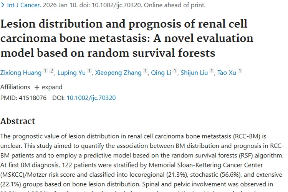The width and height of the screenshot is (288, 192).
Task: Open the DOI link 10.1002/ijc.70320
Action: (91, 98)
